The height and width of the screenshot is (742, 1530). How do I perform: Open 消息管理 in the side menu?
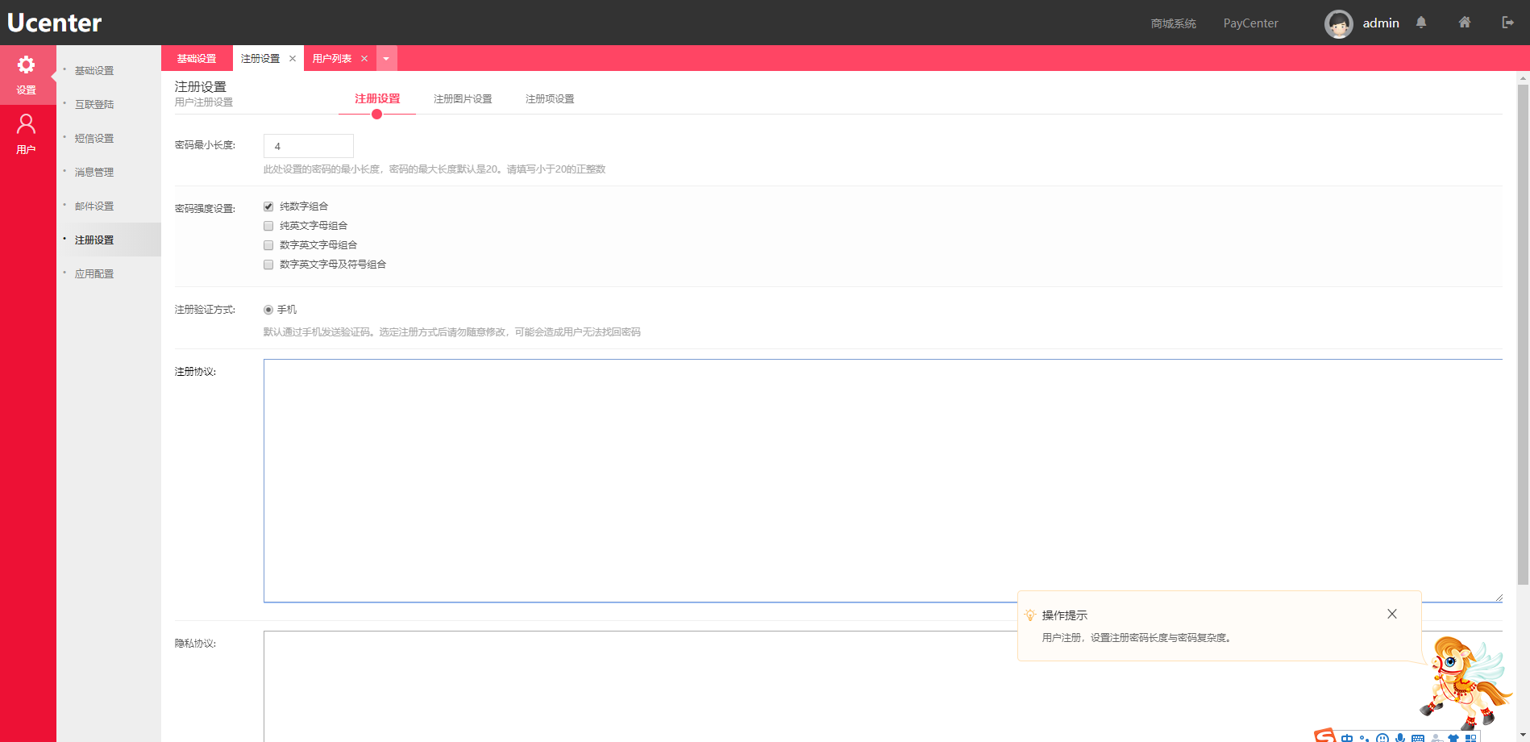tap(94, 173)
